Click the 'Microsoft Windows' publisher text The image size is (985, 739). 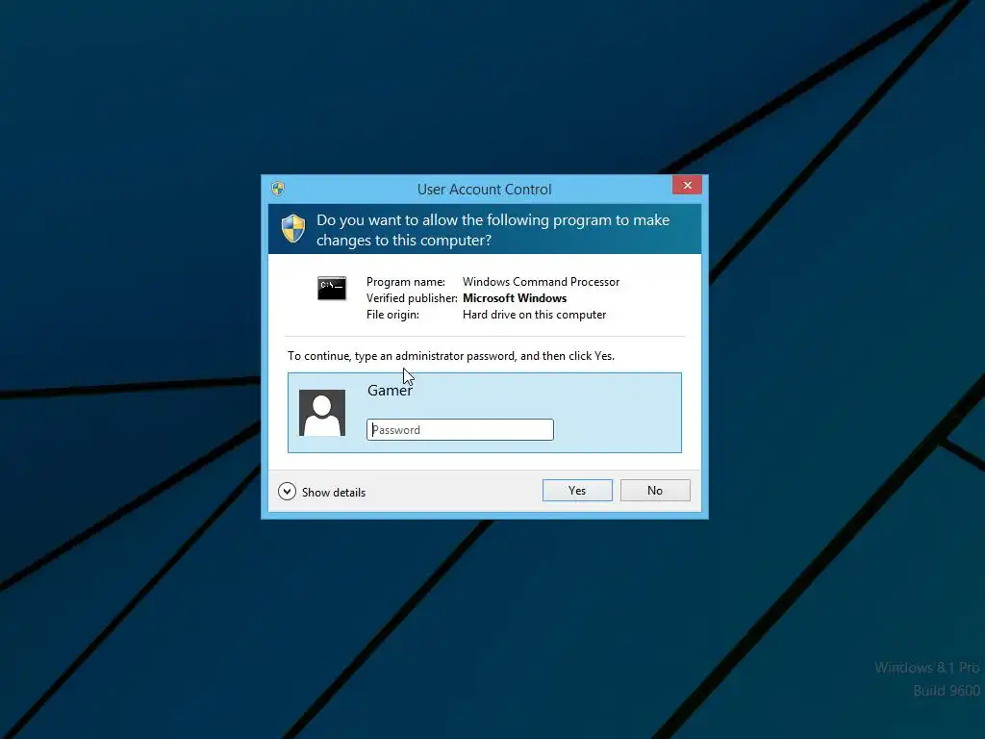click(x=515, y=298)
